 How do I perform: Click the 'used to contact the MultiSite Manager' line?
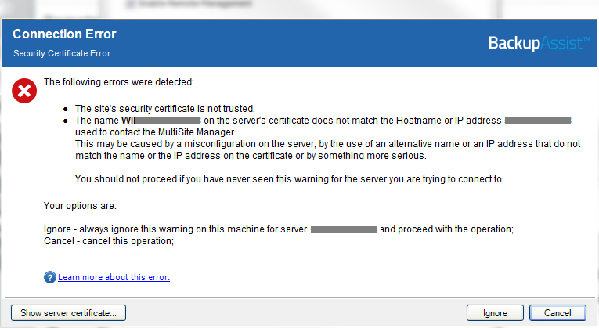pyautogui.click(x=156, y=132)
